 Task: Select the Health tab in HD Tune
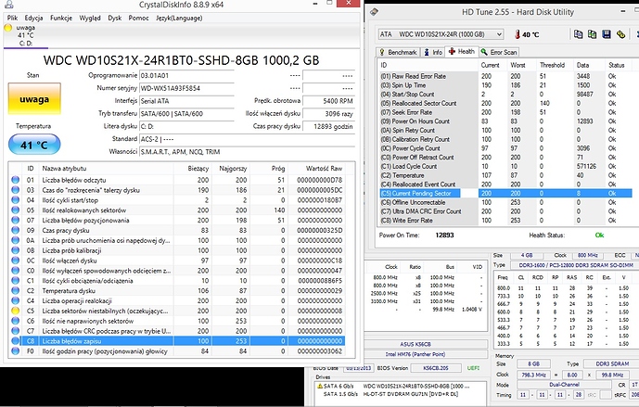pyautogui.click(x=461, y=51)
